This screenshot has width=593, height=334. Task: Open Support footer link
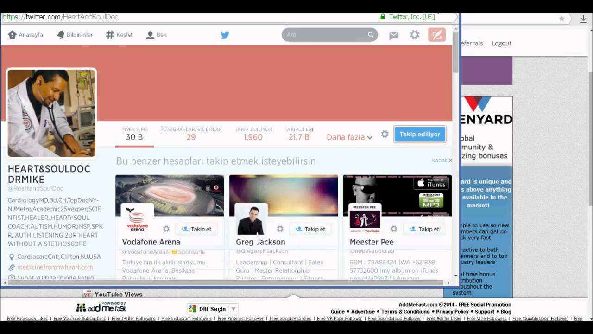(485, 312)
